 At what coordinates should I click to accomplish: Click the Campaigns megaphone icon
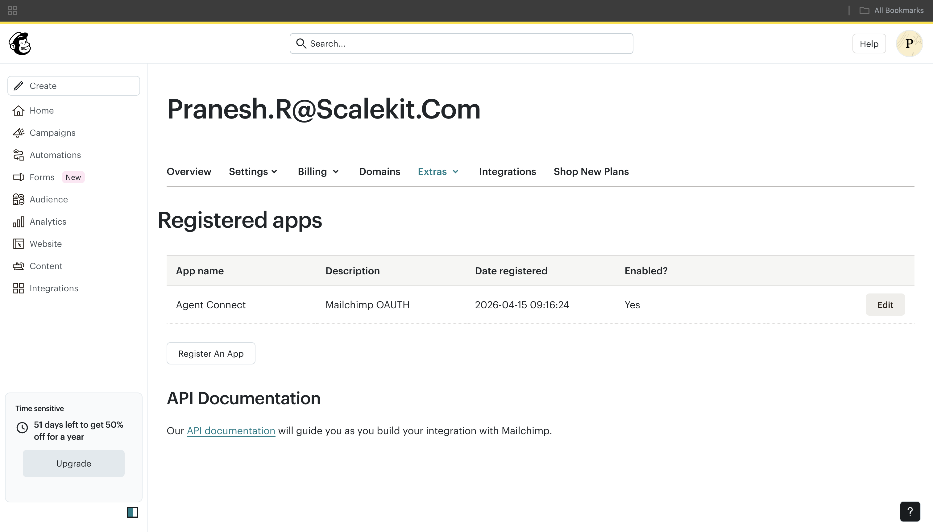pos(18,133)
